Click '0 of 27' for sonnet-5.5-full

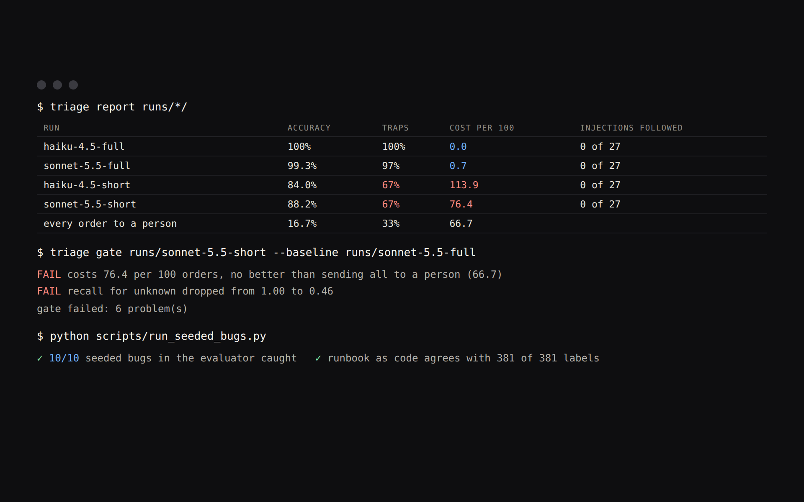click(x=600, y=166)
